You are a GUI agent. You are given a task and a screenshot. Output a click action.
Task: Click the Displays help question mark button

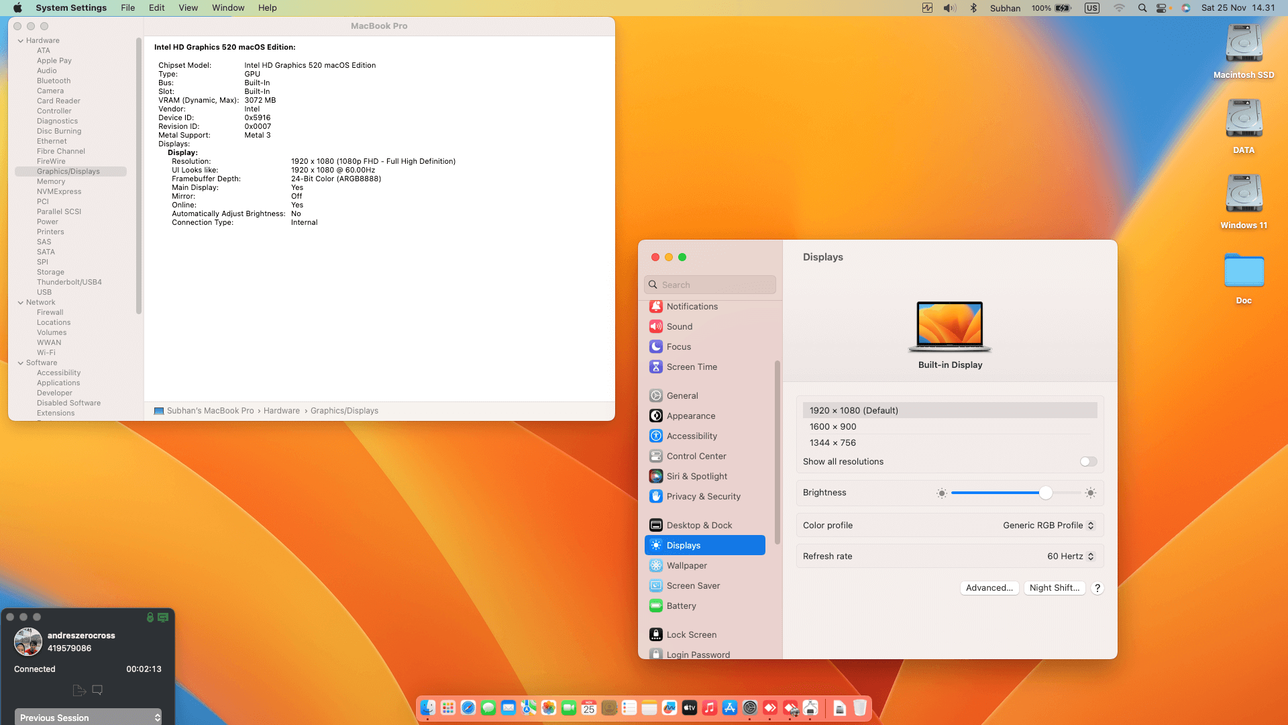click(x=1097, y=588)
